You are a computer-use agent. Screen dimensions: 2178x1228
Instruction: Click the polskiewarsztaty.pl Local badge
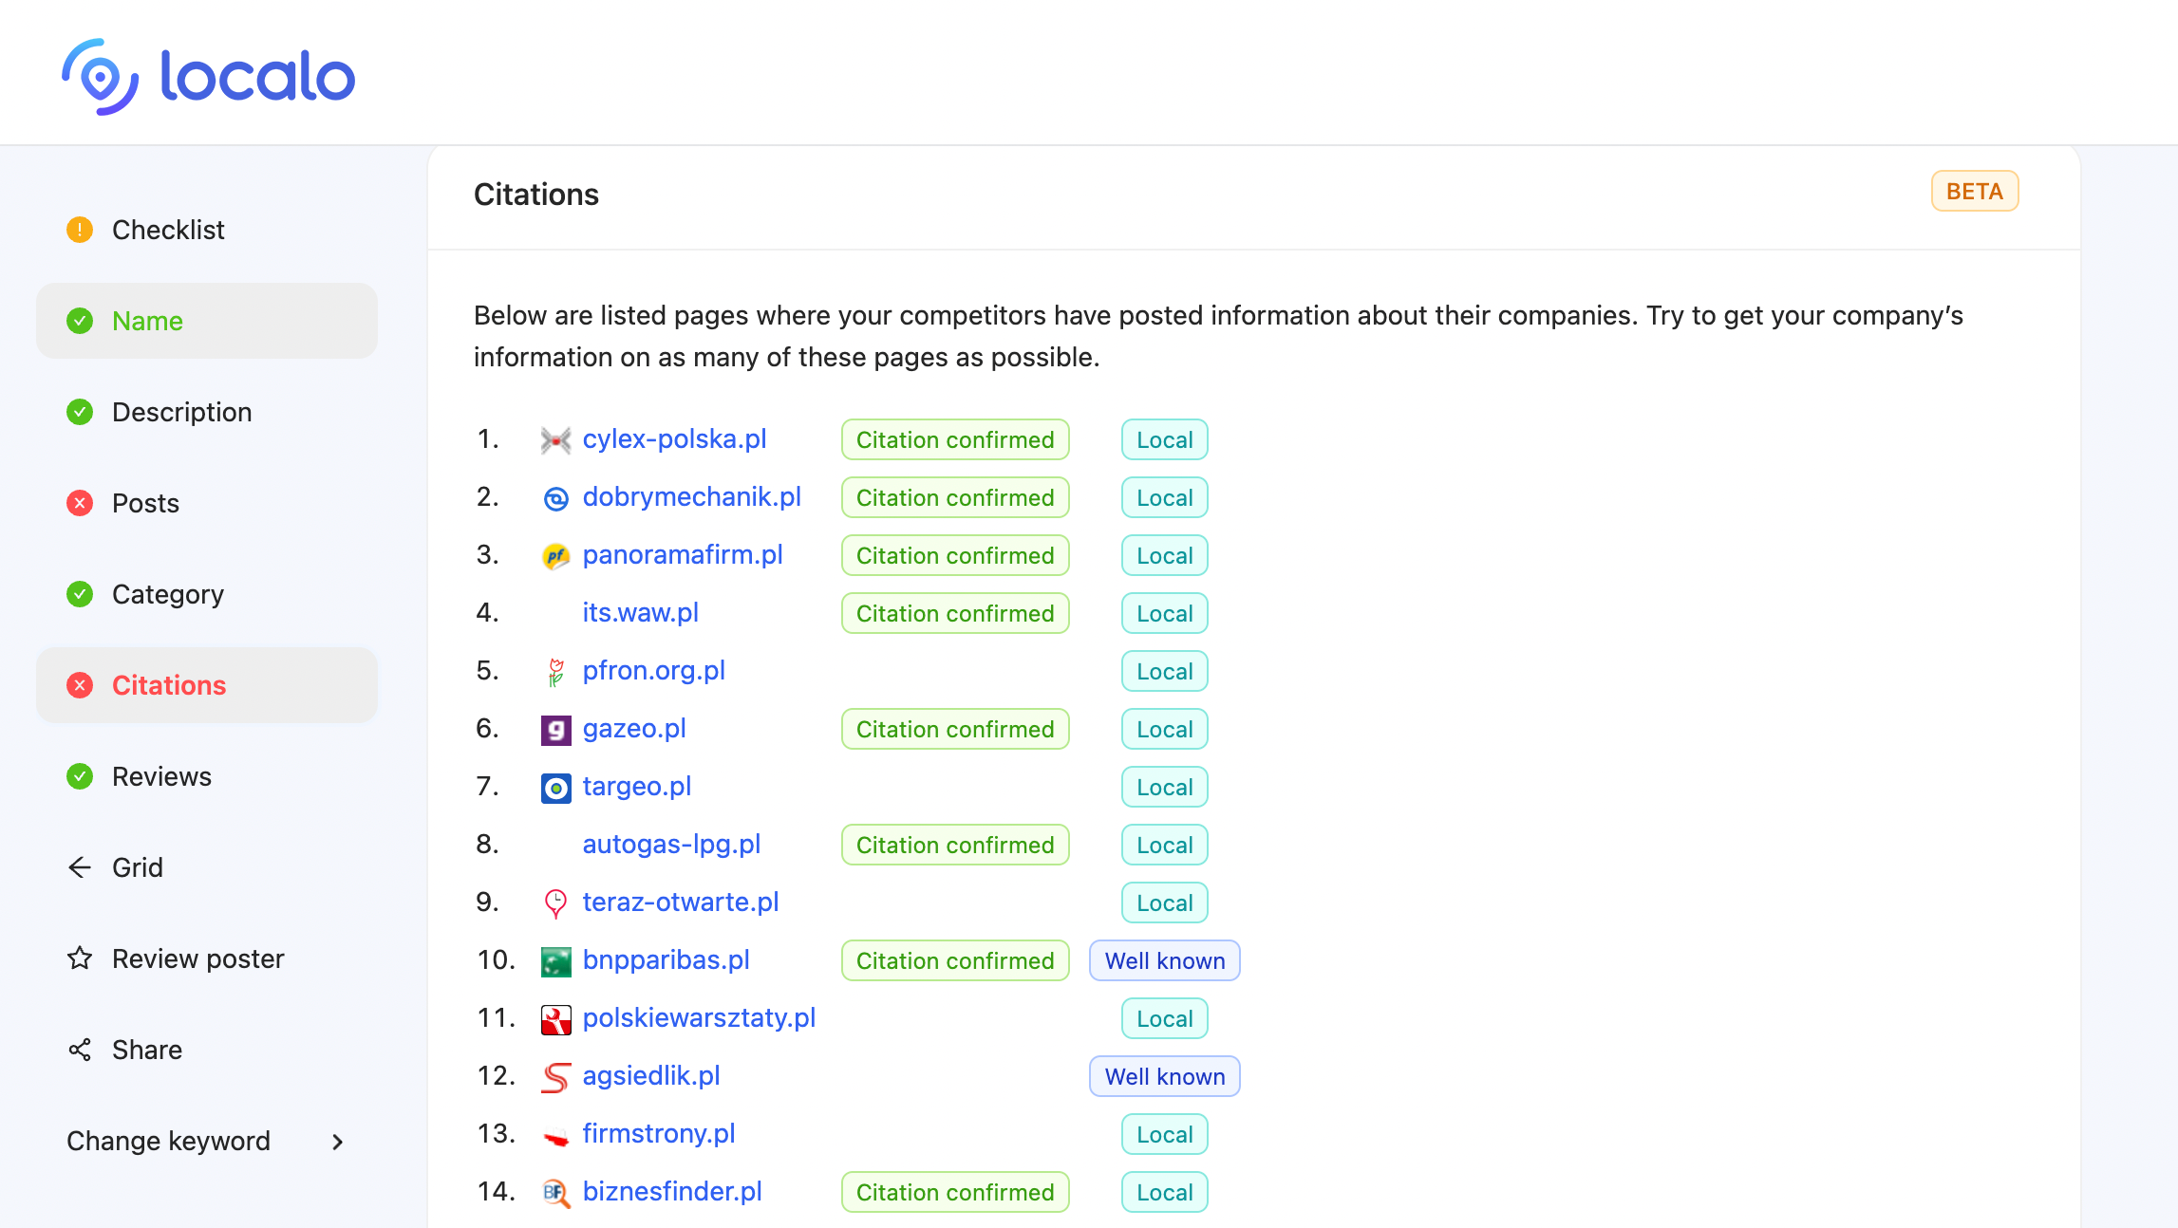pos(1164,1018)
